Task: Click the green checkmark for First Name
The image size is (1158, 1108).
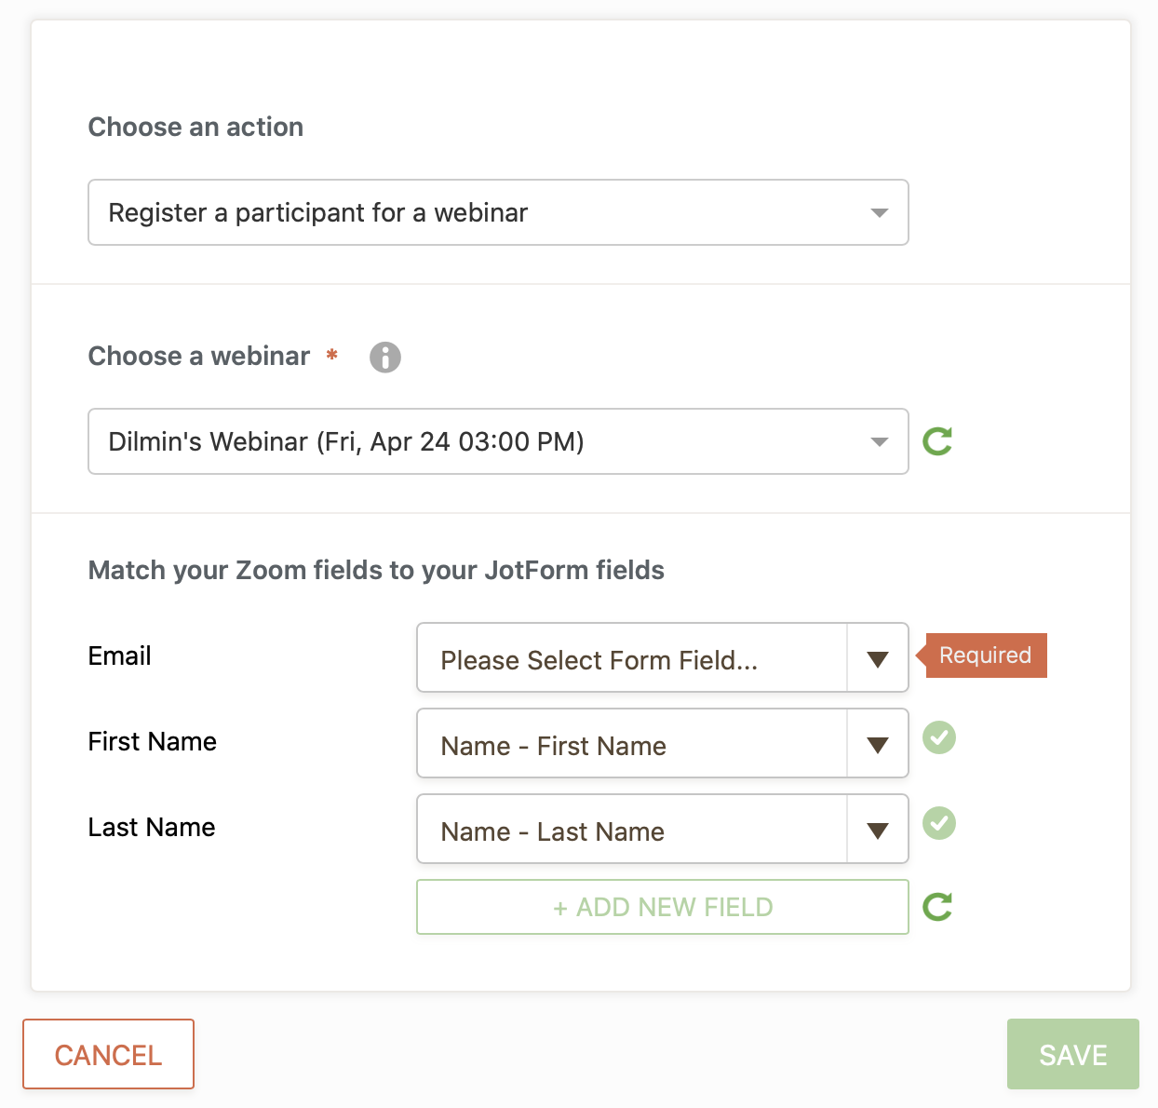Action: [x=939, y=738]
